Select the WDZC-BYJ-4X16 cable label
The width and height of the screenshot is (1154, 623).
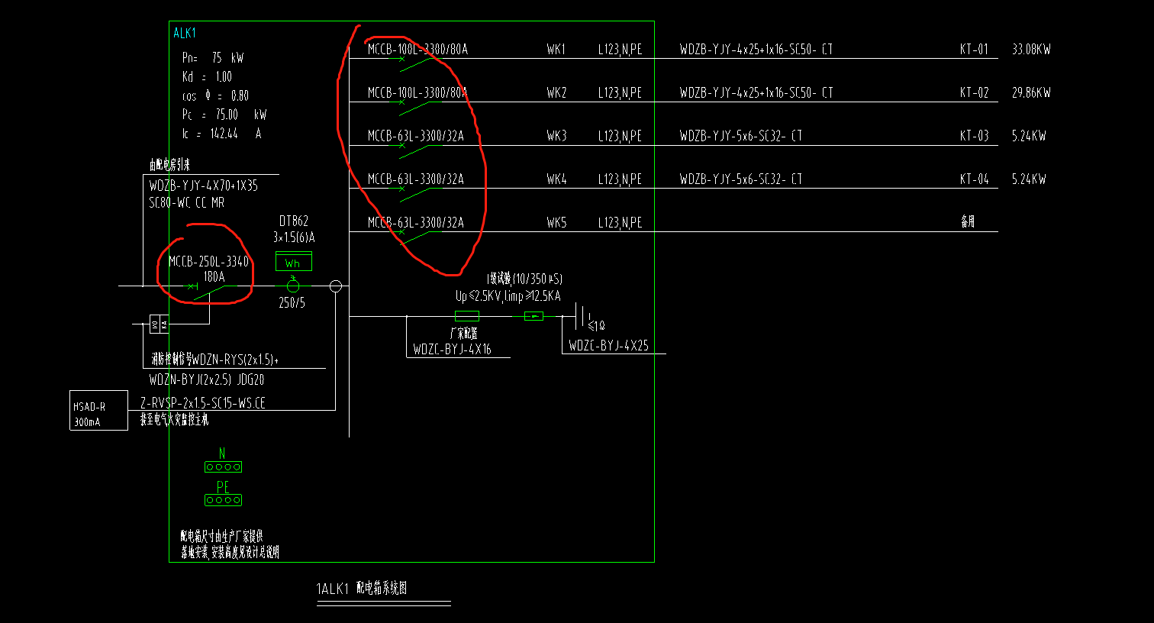click(x=453, y=350)
